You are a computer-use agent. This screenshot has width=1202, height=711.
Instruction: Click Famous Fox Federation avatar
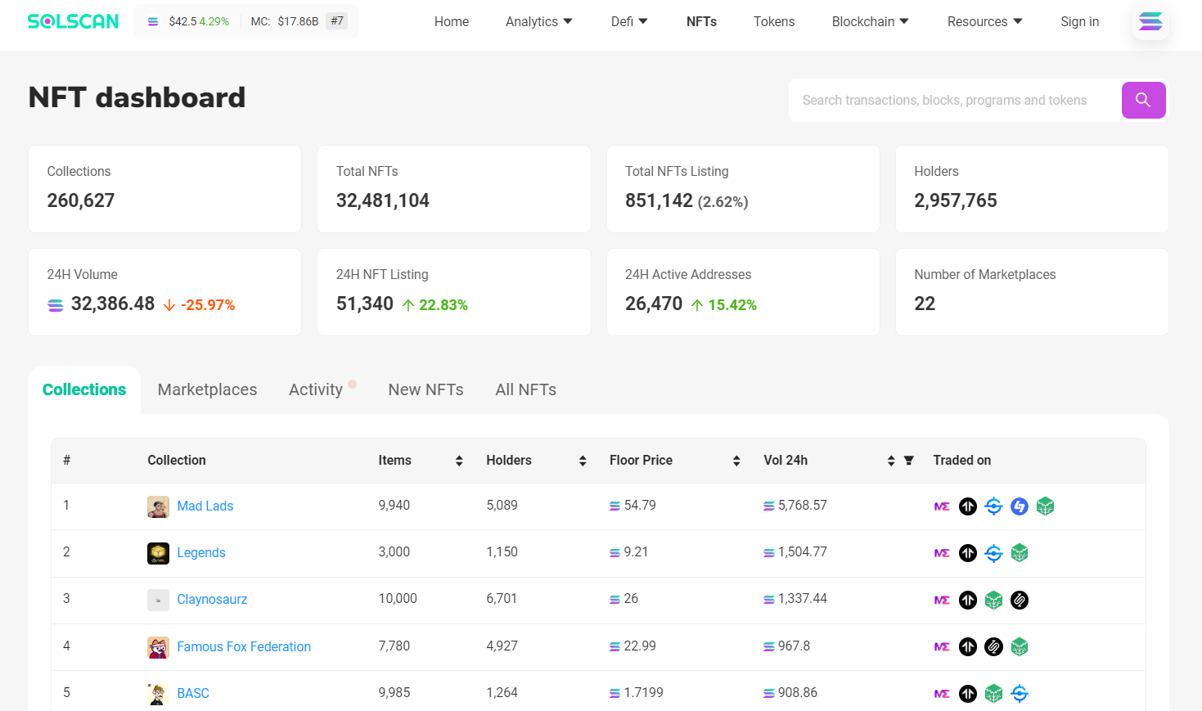click(x=158, y=647)
